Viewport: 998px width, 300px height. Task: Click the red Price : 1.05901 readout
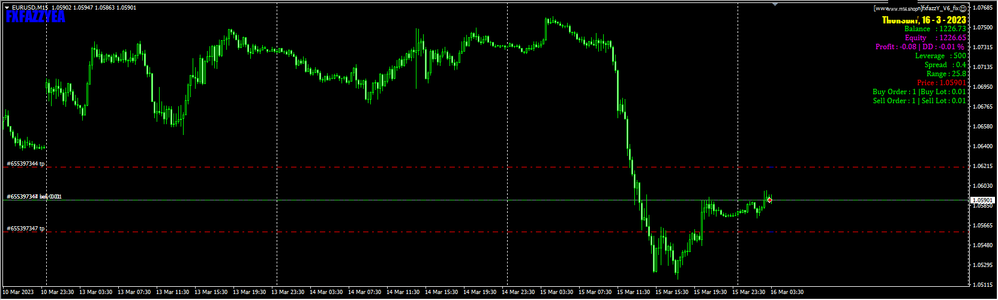[x=942, y=83]
